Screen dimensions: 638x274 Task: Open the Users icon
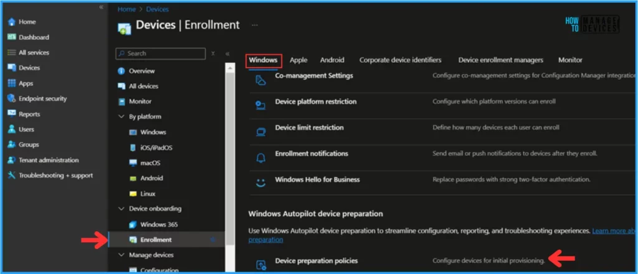pyautogui.click(x=11, y=130)
